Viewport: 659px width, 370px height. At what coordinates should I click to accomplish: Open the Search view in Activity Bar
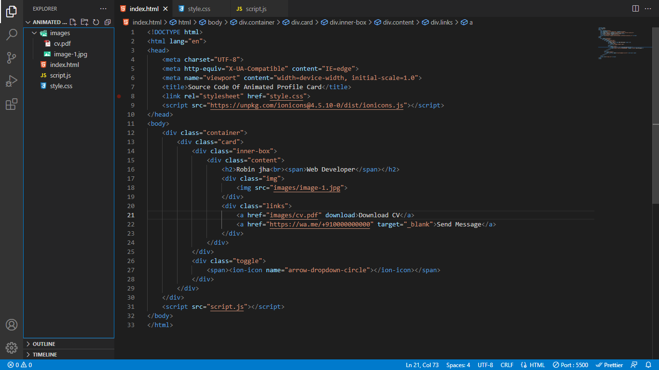pos(12,35)
